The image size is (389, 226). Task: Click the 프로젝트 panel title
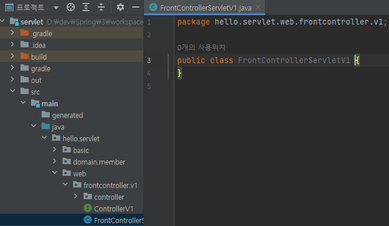(x=30, y=8)
